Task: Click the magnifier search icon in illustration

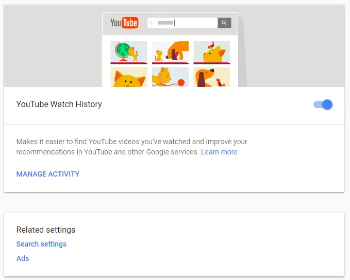Action: tap(224, 23)
